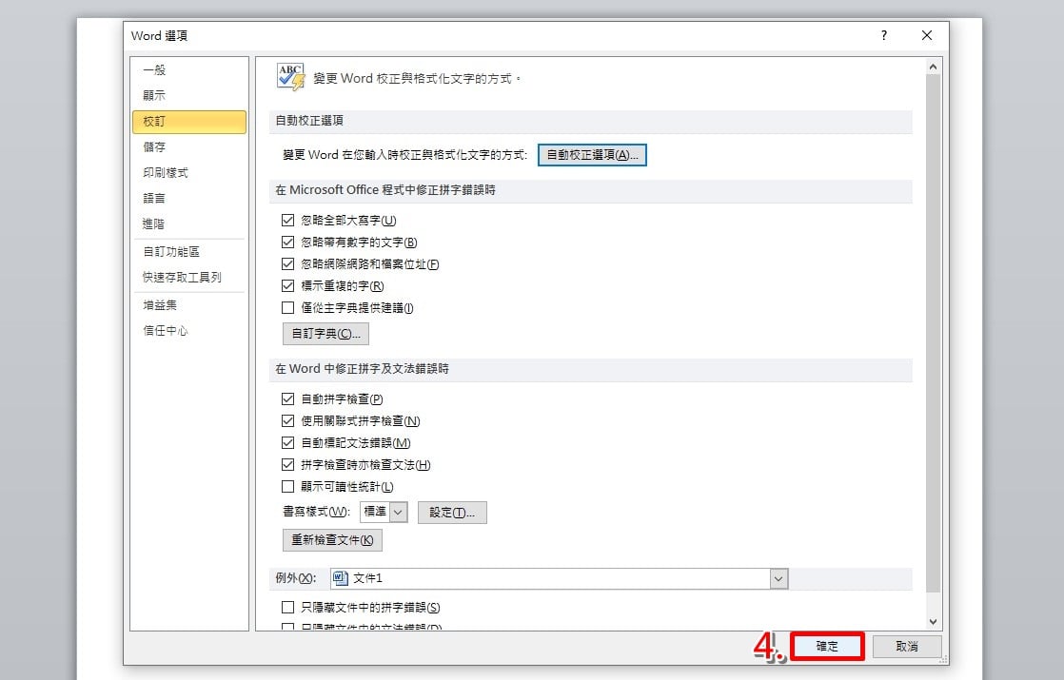This screenshot has width=1064, height=680.
Task: Open the 印刷樣式 options page
Action: point(189,173)
